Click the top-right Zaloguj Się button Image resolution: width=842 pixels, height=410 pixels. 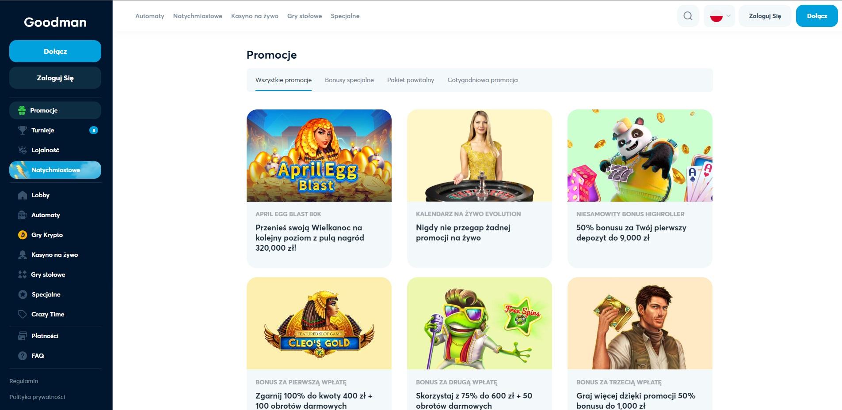tap(765, 16)
